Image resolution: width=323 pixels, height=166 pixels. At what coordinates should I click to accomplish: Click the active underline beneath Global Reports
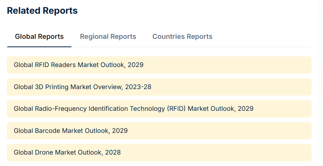pos(39,47)
